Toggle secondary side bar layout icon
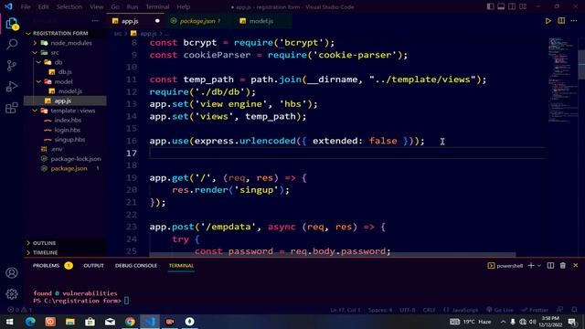Viewport: 585px width, 329px height. pos(512,6)
